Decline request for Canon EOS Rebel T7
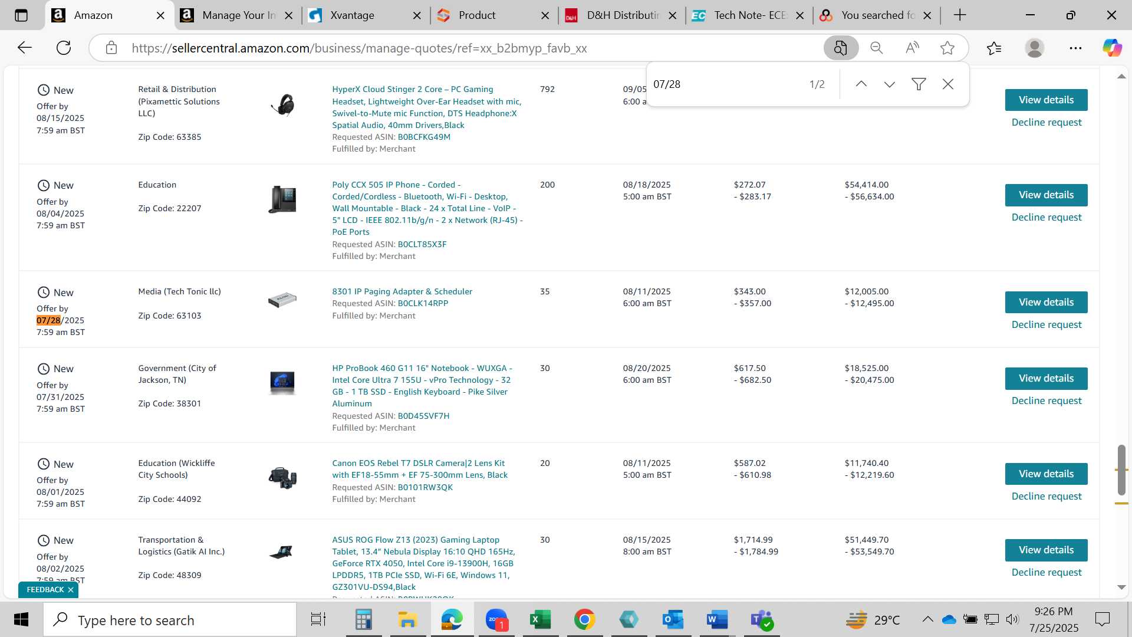1132x637 pixels. pos(1047,496)
